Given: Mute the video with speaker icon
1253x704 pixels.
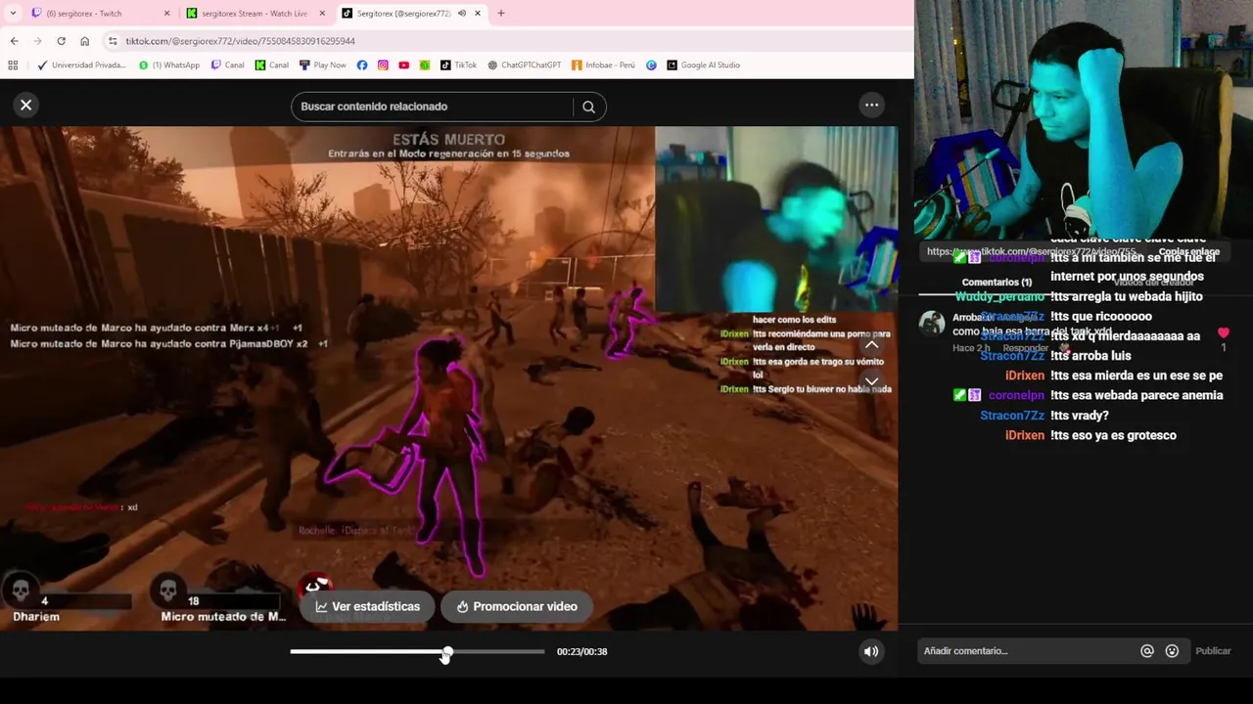Looking at the screenshot, I should (870, 651).
